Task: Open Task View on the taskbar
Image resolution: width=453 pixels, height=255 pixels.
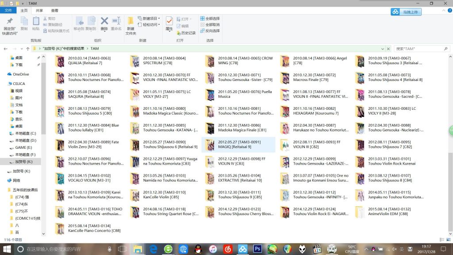Action: [x=123, y=249]
